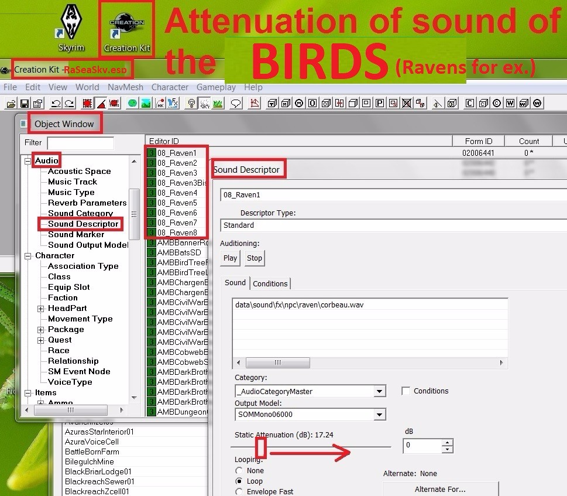Select the Loop radio button
The width and height of the screenshot is (567, 496).
click(238, 481)
